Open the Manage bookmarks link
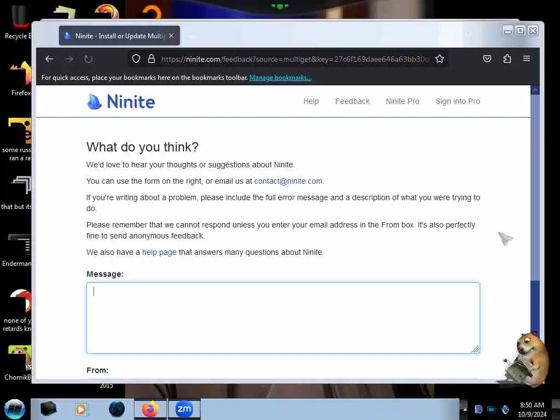The width and height of the screenshot is (560, 420). [x=281, y=78]
